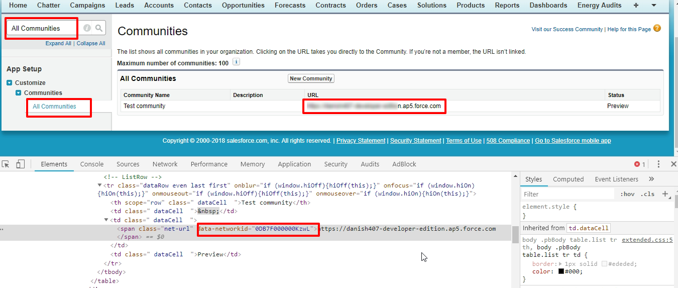678x288 pixels.
Task: Click the info icon in Quick Find box
Action: pyautogui.click(x=87, y=28)
